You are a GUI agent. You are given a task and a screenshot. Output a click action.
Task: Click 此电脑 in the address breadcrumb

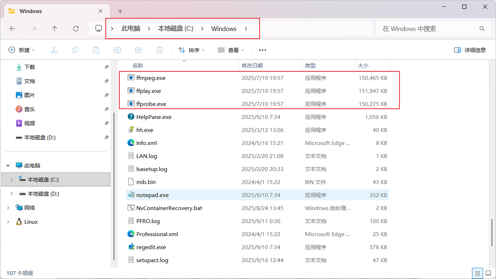pyautogui.click(x=131, y=29)
